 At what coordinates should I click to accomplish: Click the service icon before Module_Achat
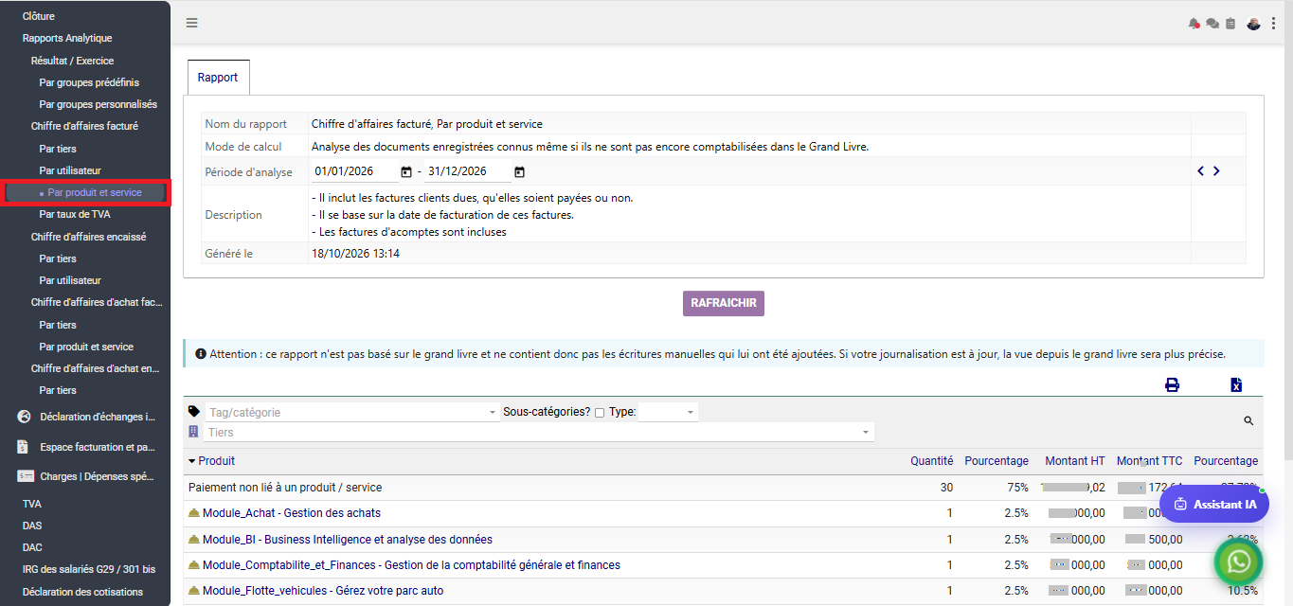pos(194,513)
